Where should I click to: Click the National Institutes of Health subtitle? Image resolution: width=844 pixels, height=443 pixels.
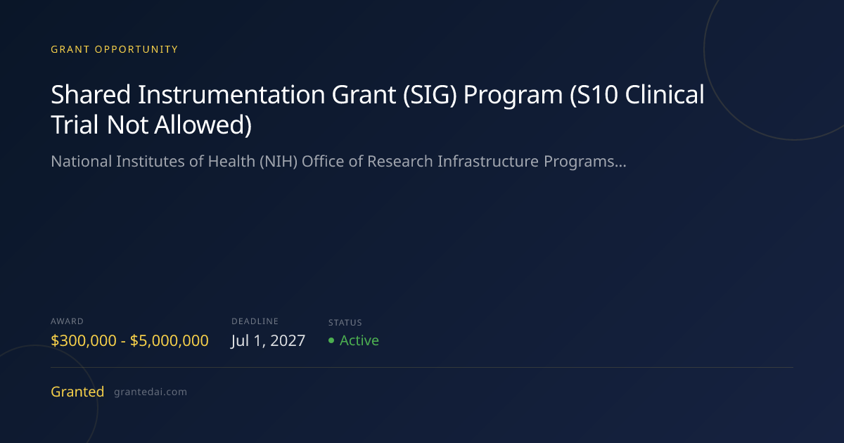[339, 162]
